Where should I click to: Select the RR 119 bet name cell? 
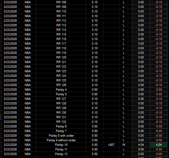[61, 53]
